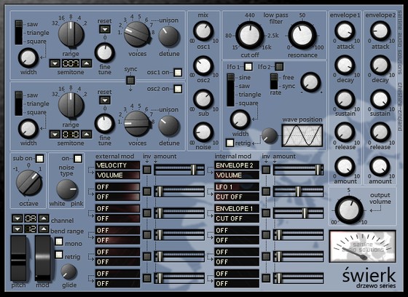Open the osc1 fine tune reset dropdown
This screenshot has height=297, width=408.
(x=105, y=29)
